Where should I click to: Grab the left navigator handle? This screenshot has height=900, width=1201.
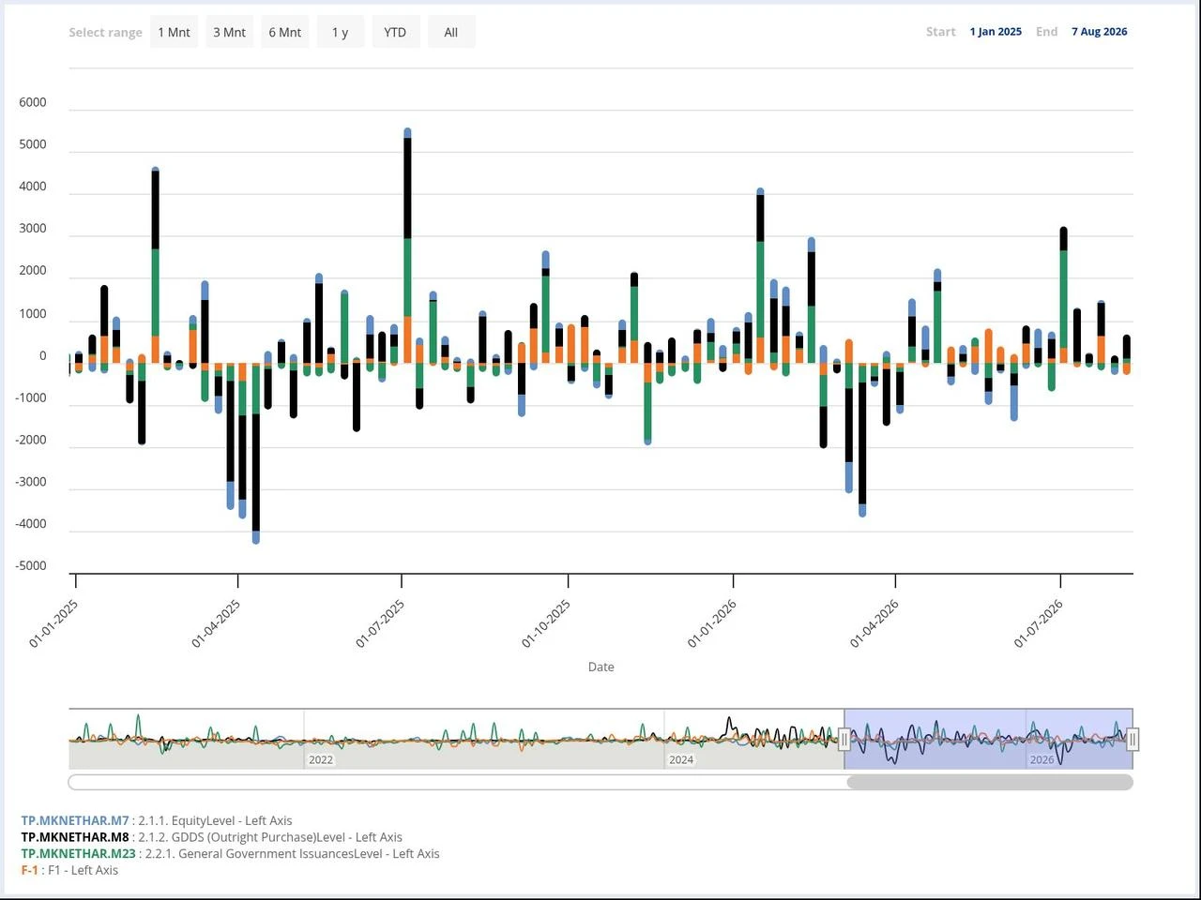pos(844,740)
